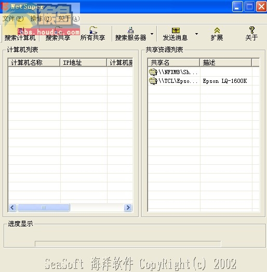Viewport: 267px width, 272px height.
Task: Sort by 共享名 column header
Action: tap(173, 63)
